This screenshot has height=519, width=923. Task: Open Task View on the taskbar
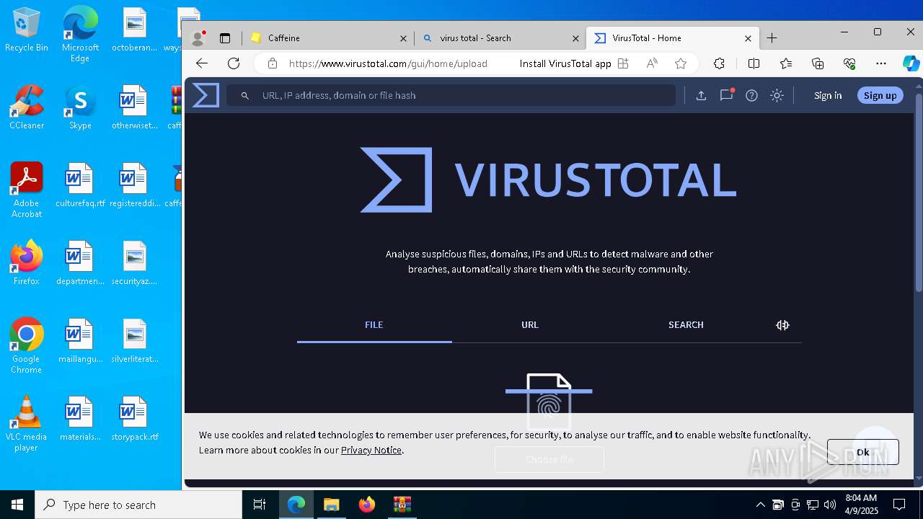[260, 505]
